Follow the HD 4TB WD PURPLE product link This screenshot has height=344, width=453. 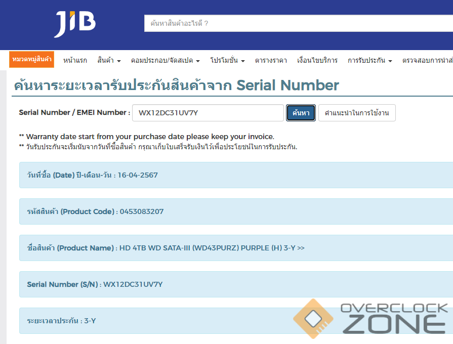(212, 248)
